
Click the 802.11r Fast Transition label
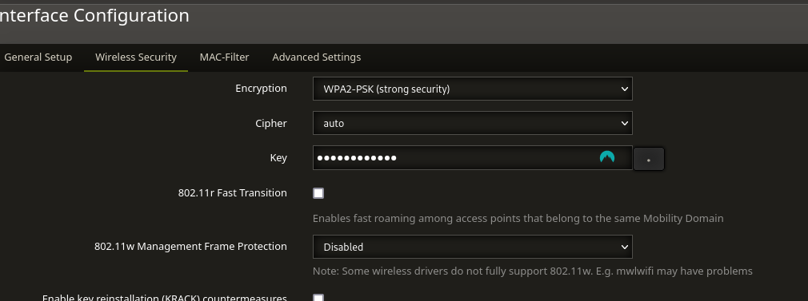(x=233, y=192)
